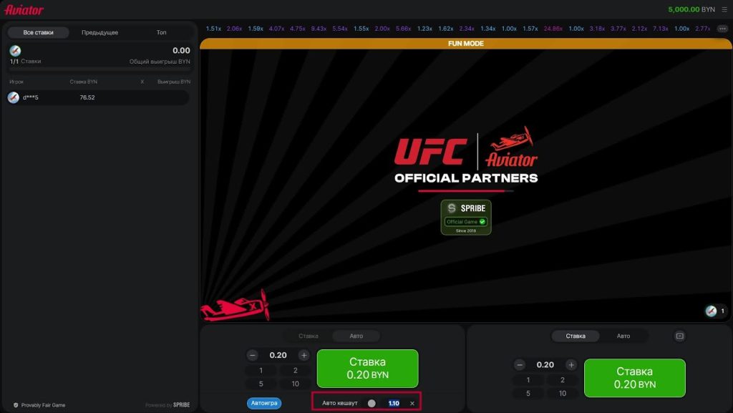Screen dimensions: 733x413
Task: Toggle the Авто кешаут switch
Action: click(372, 403)
